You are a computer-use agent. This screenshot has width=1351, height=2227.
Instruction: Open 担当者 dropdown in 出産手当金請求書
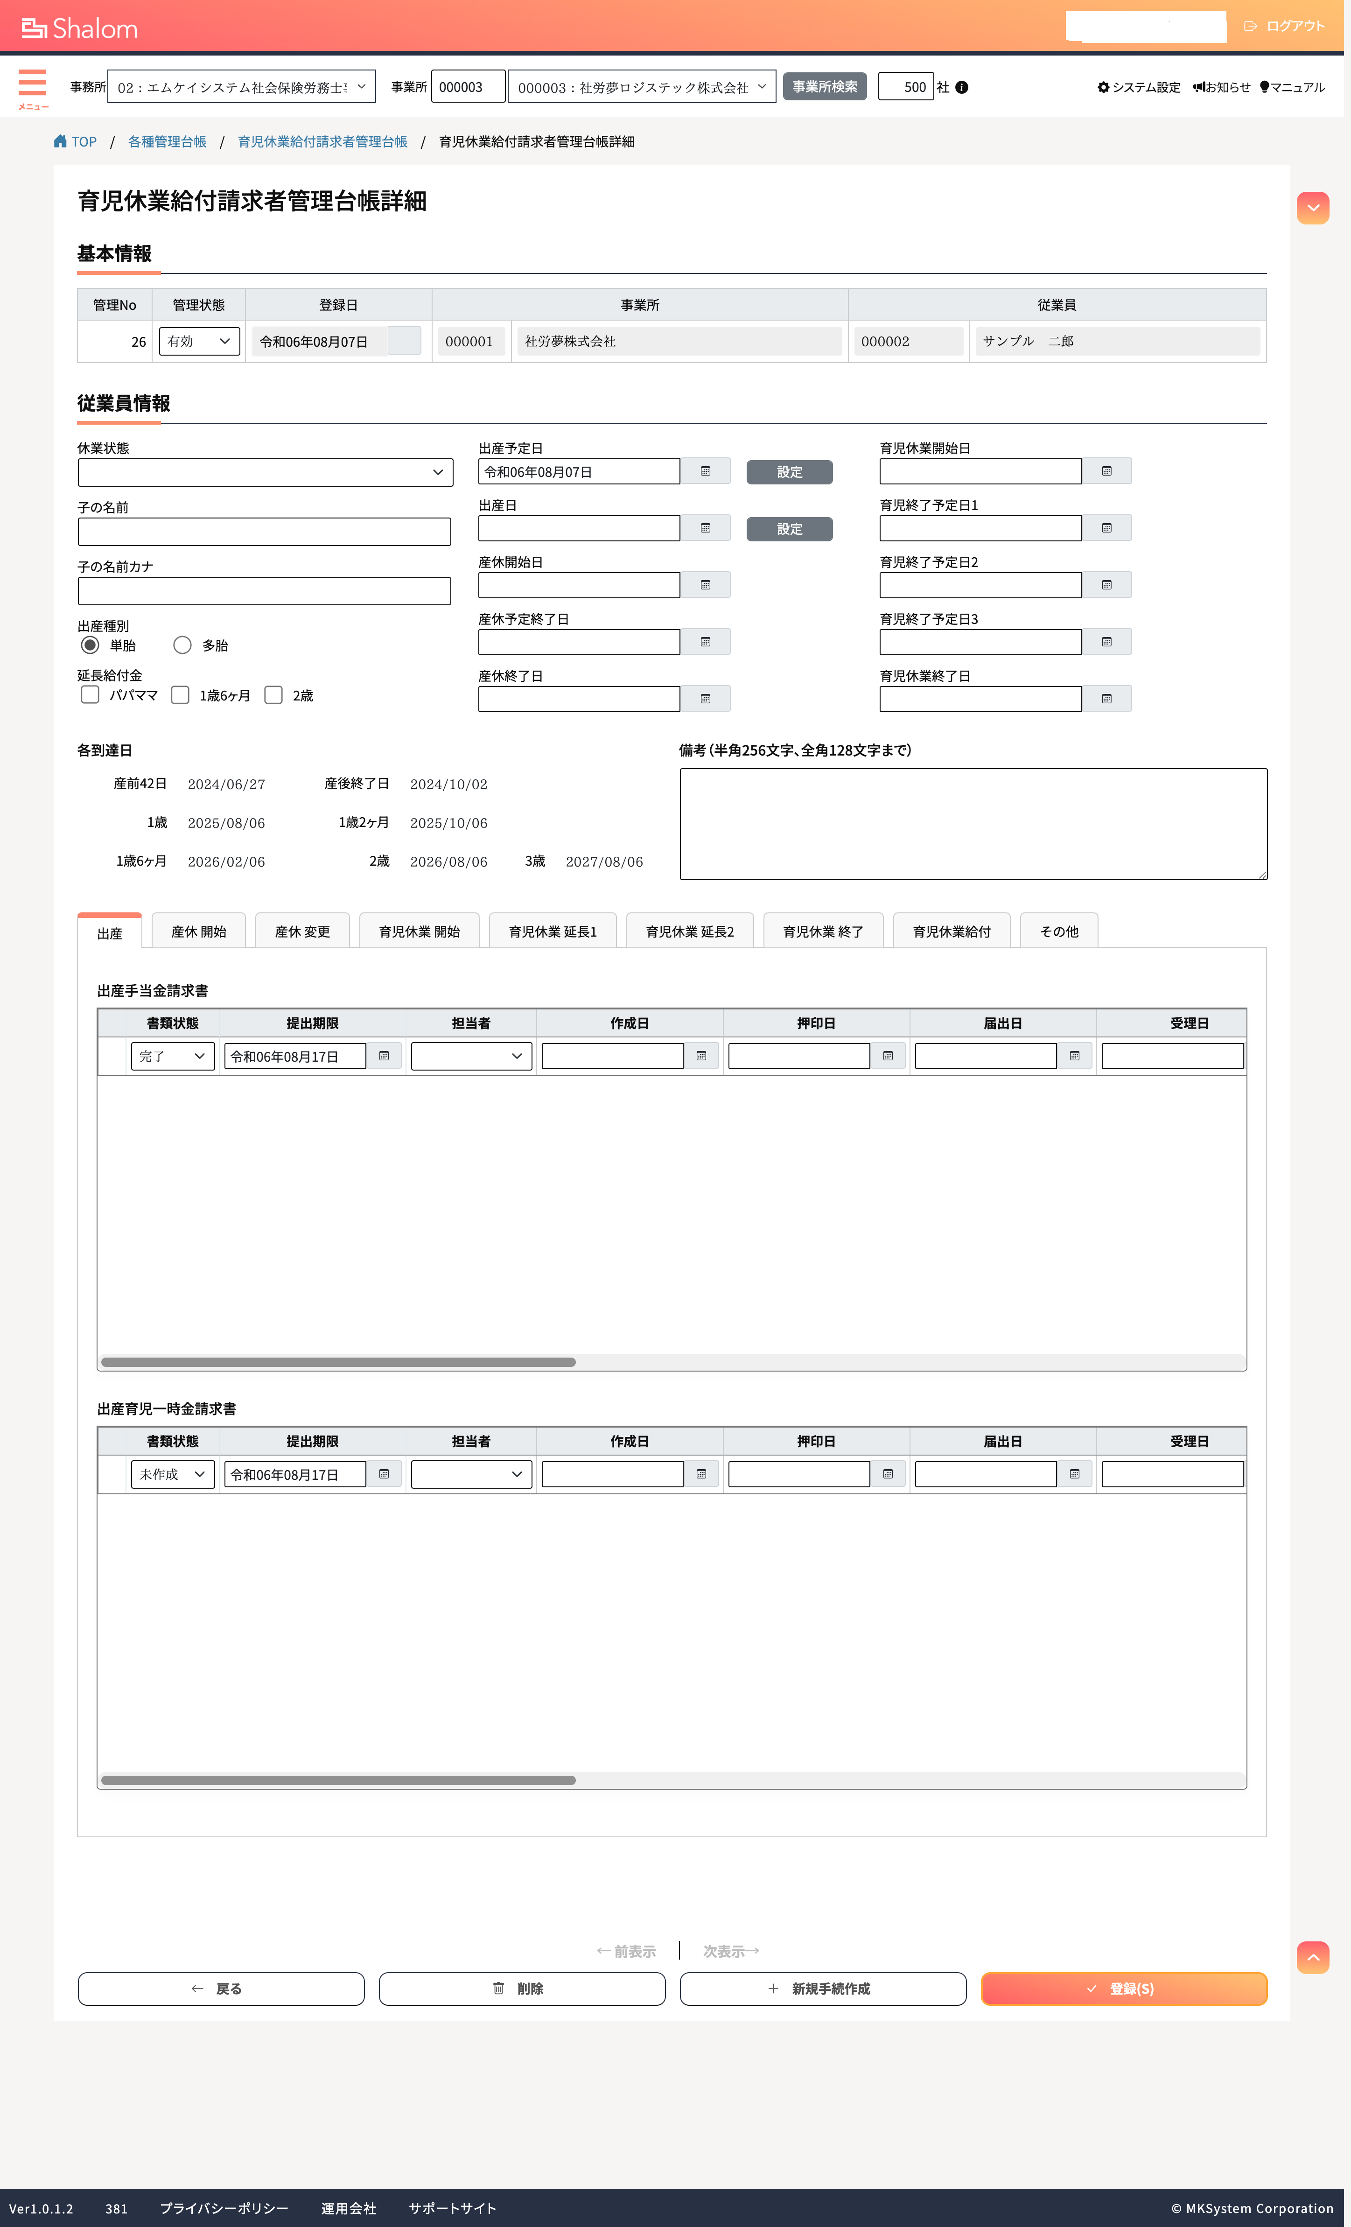(472, 1057)
